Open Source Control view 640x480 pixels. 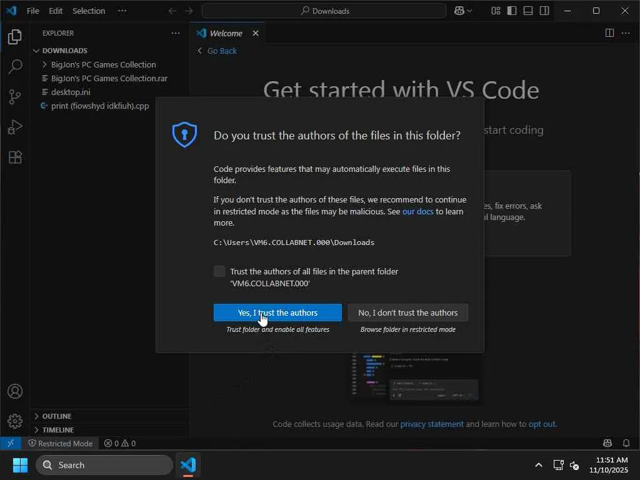click(15, 97)
